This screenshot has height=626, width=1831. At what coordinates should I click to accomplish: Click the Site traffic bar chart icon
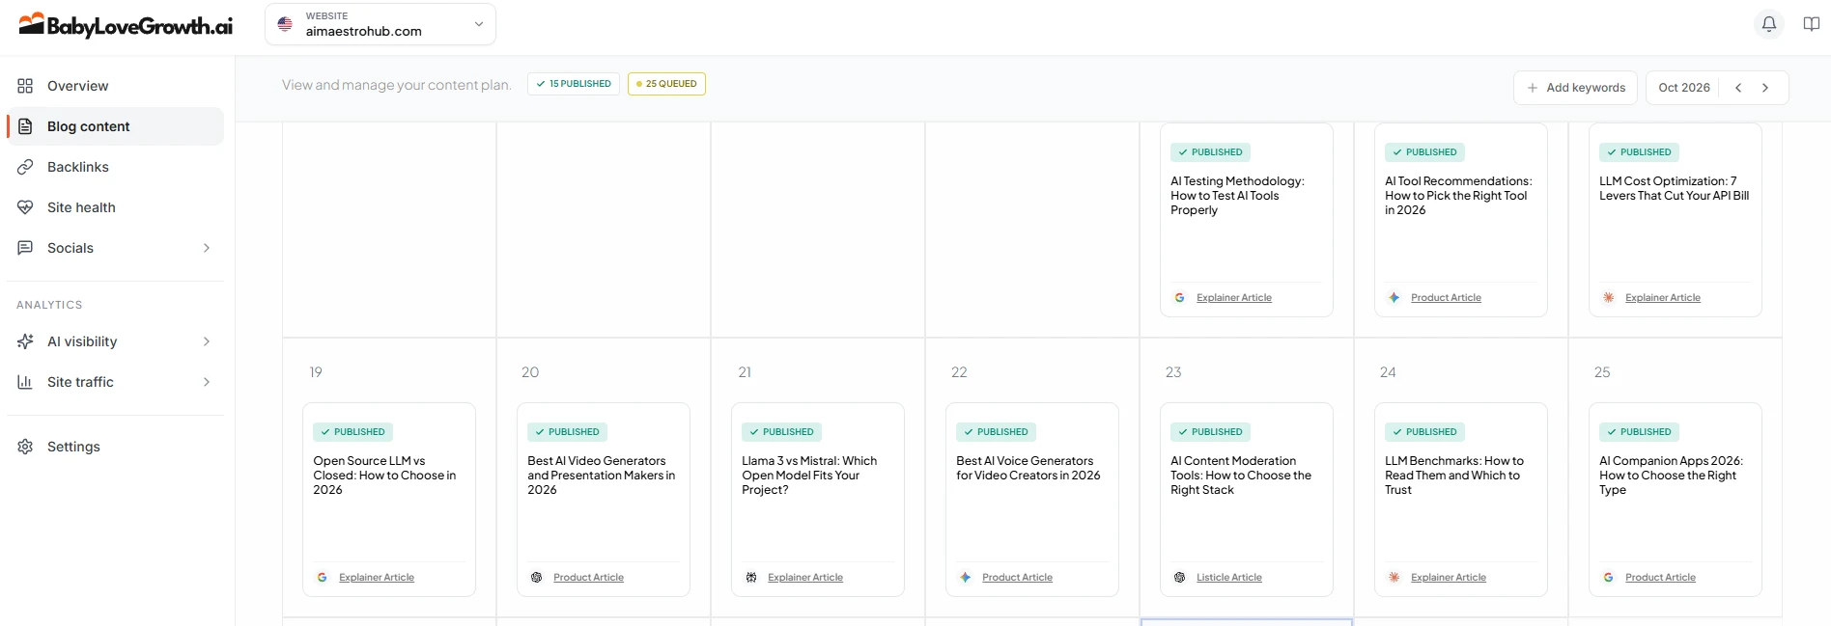pos(25,382)
